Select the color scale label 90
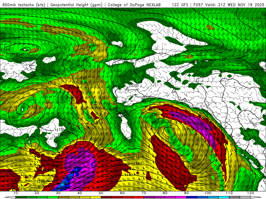 tap(187, 193)
